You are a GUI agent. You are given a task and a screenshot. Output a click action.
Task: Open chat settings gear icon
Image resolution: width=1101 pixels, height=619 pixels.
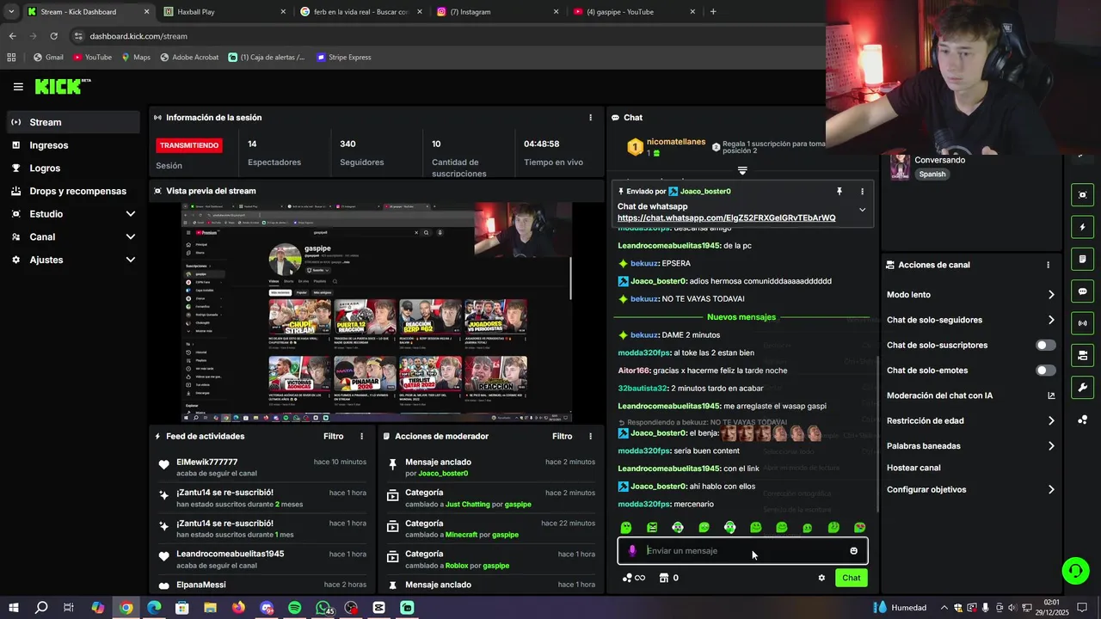pyautogui.click(x=821, y=578)
